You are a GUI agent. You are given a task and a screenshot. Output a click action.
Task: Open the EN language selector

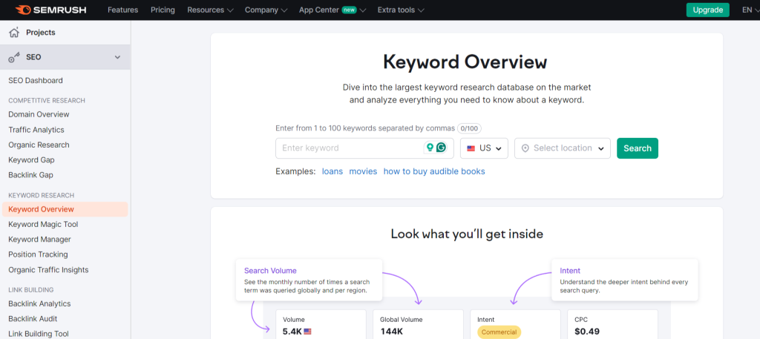tap(750, 10)
